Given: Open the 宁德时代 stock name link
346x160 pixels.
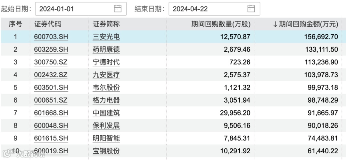Looking at the screenshot, I should (x=106, y=62).
